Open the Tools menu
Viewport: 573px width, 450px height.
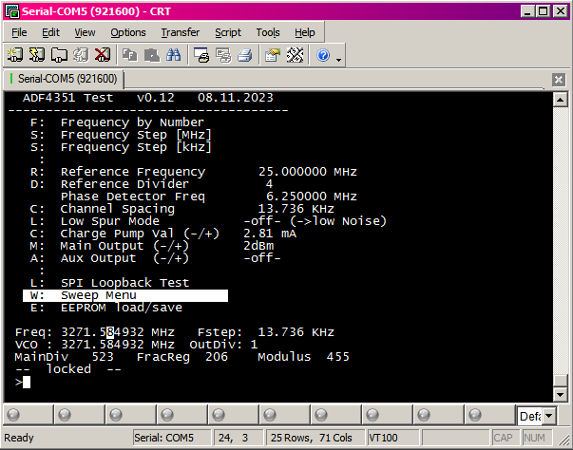tap(268, 32)
